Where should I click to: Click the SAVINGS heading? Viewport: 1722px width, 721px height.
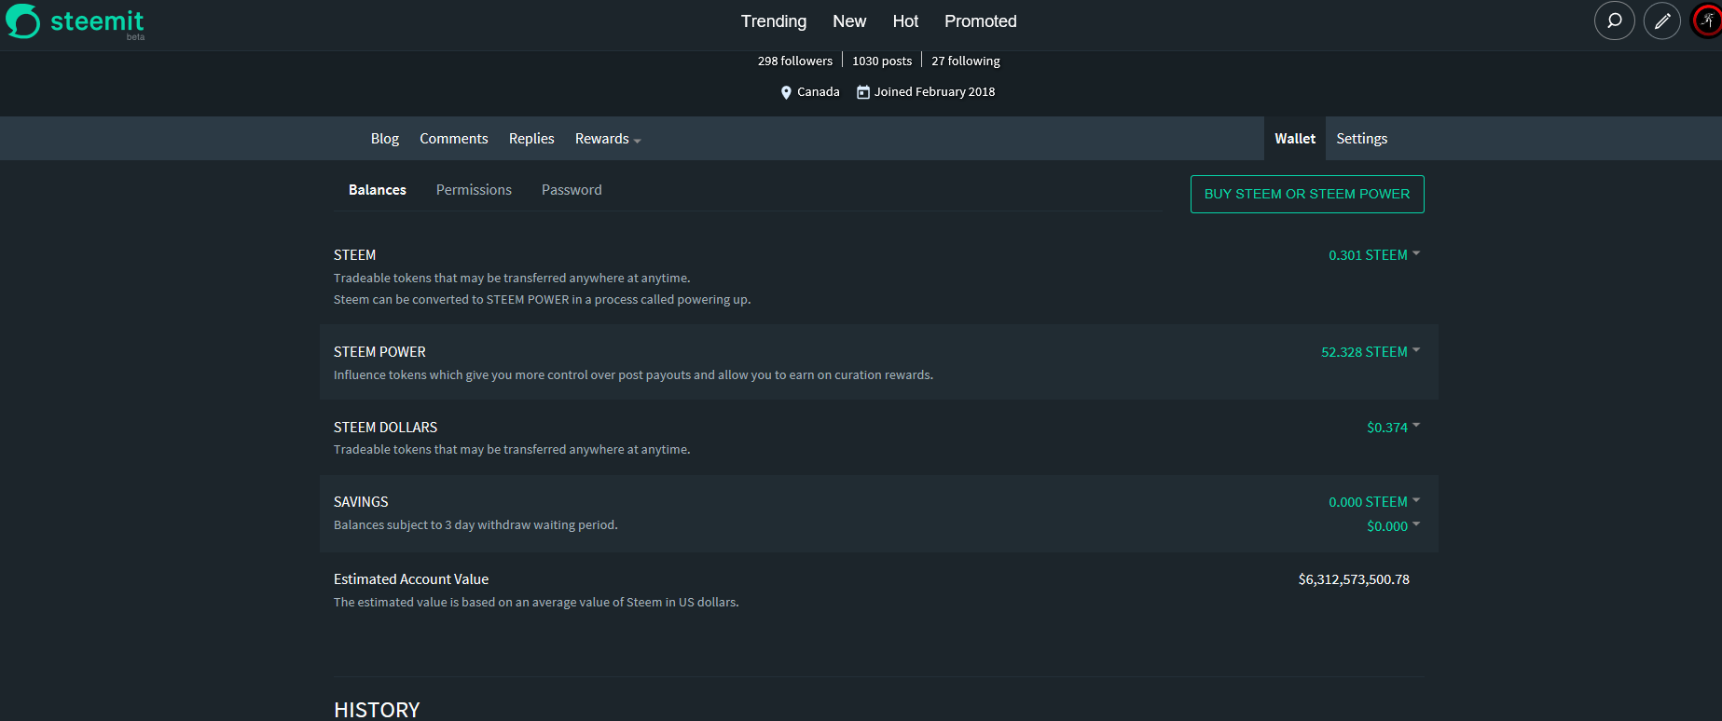click(361, 502)
